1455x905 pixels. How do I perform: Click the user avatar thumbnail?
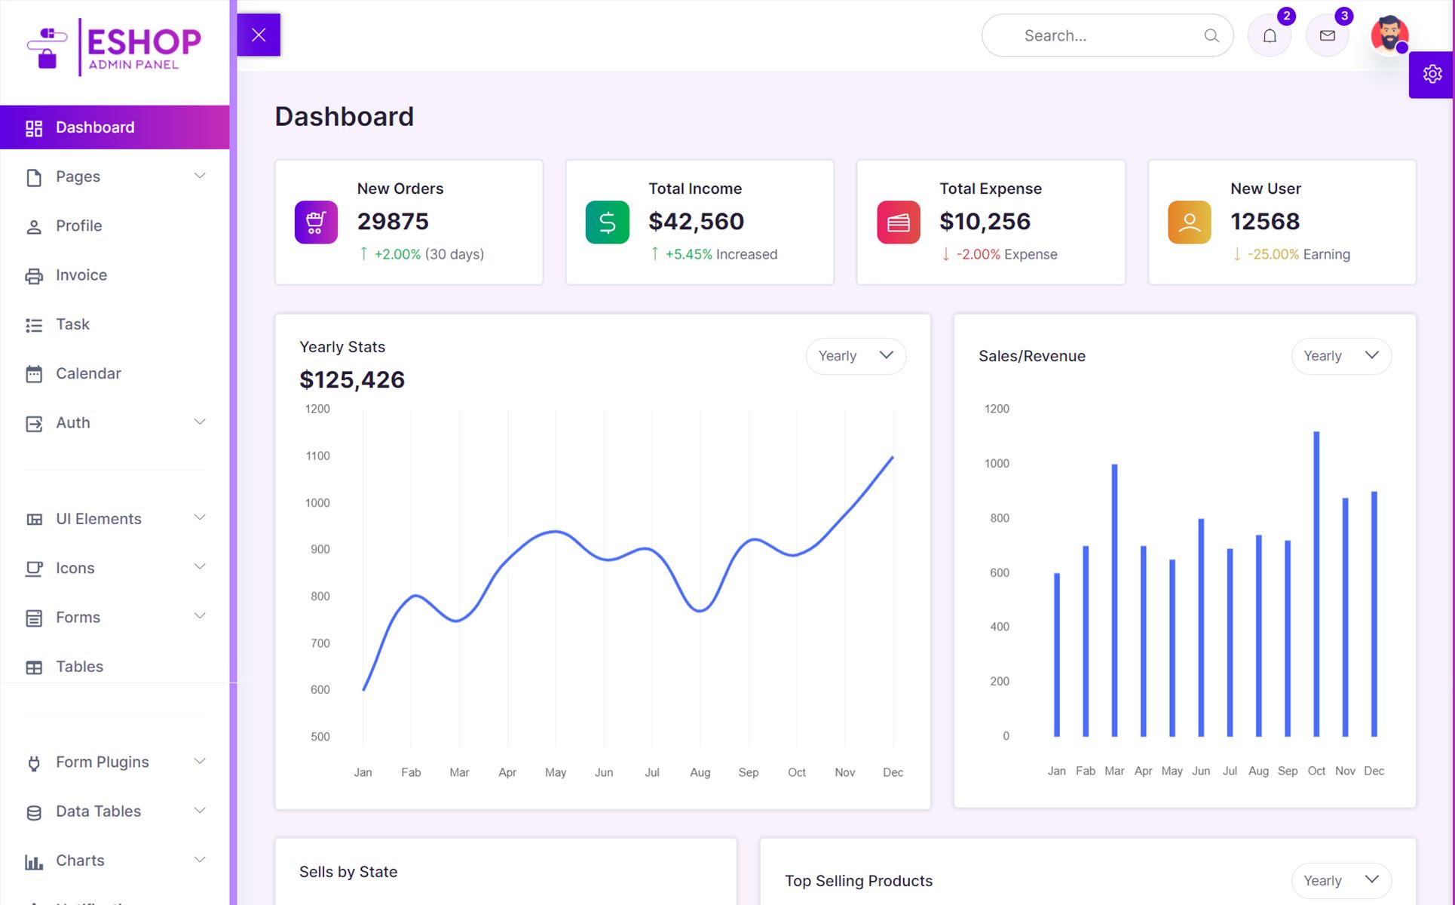(1389, 34)
